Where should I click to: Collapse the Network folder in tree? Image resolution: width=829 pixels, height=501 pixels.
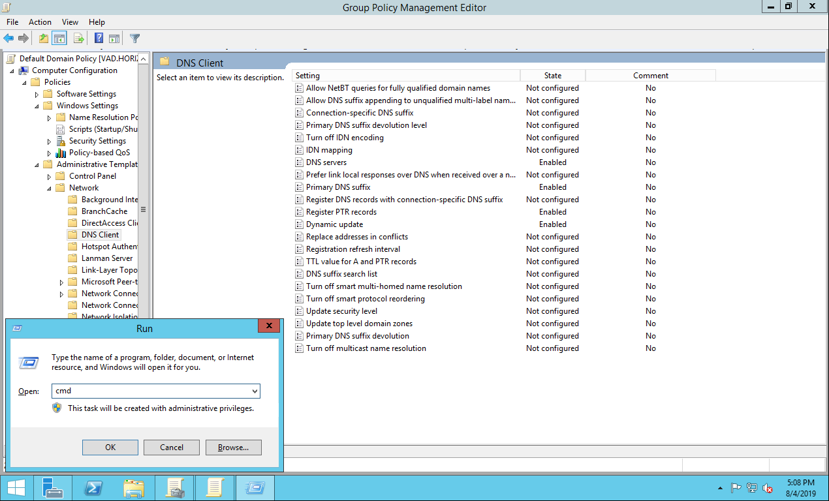tap(49, 189)
